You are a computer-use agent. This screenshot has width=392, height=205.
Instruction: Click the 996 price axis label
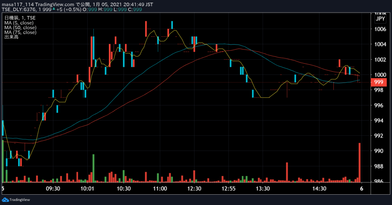click(x=379, y=106)
